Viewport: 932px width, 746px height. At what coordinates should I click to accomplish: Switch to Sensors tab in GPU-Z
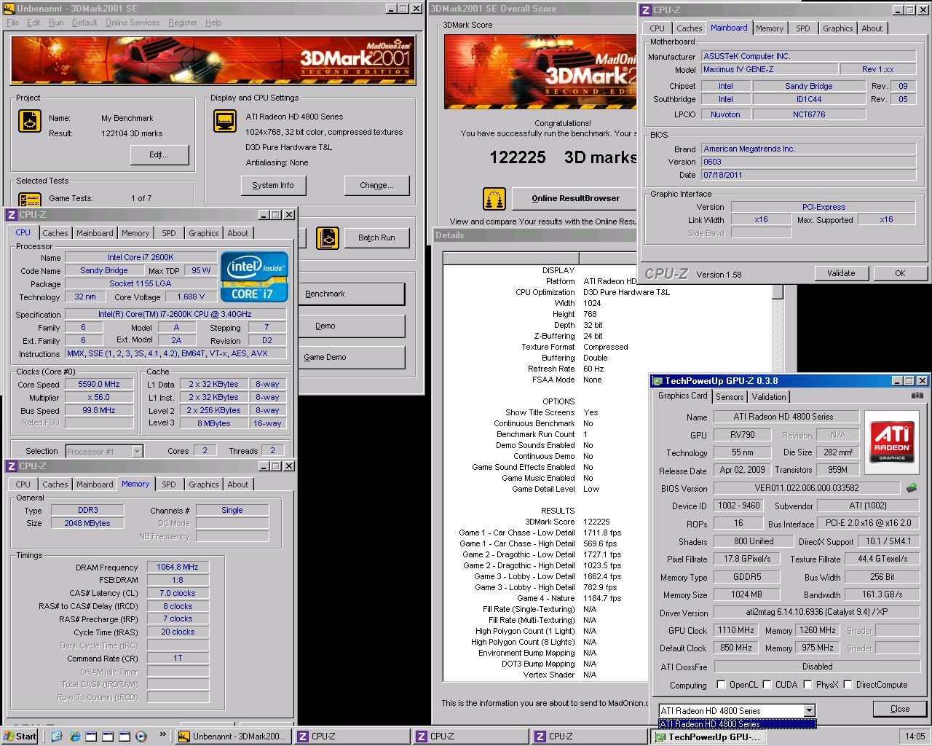730,397
